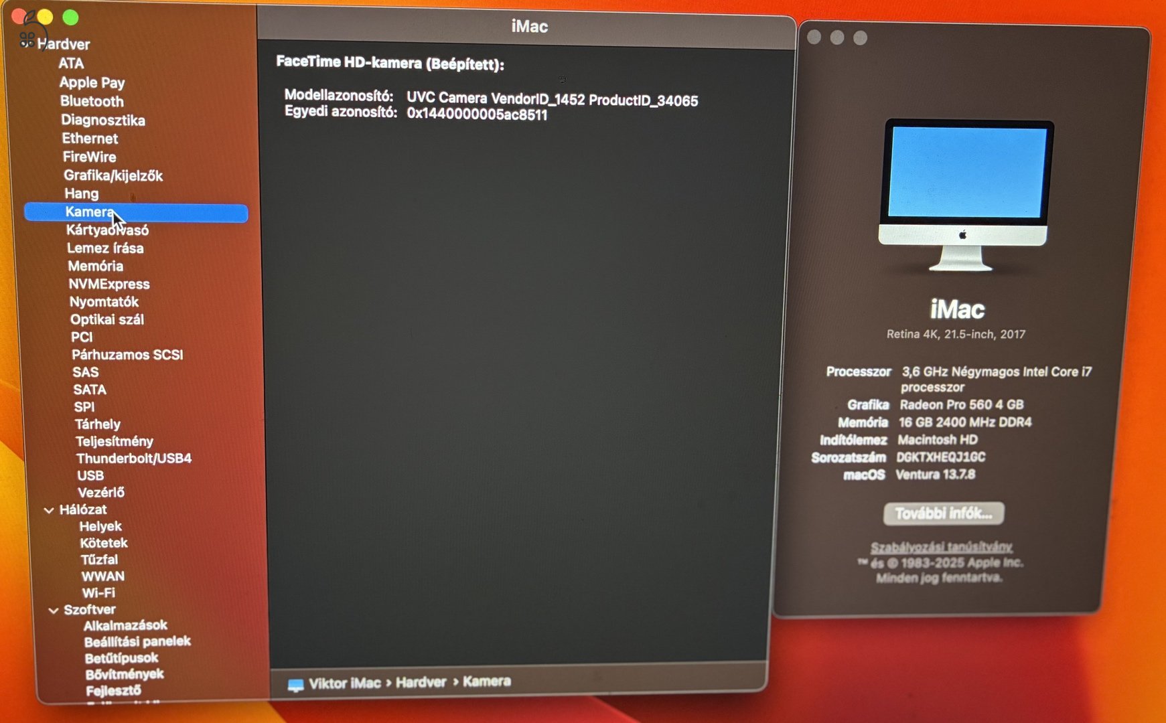Screen dimensions: 1166x723
Task: Collapse the Hálózat section chevron
Action: (x=49, y=510)
